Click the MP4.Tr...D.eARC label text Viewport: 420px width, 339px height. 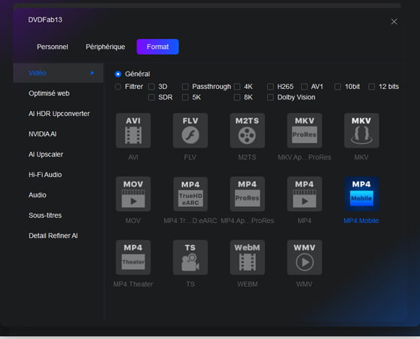coord(190,221)
